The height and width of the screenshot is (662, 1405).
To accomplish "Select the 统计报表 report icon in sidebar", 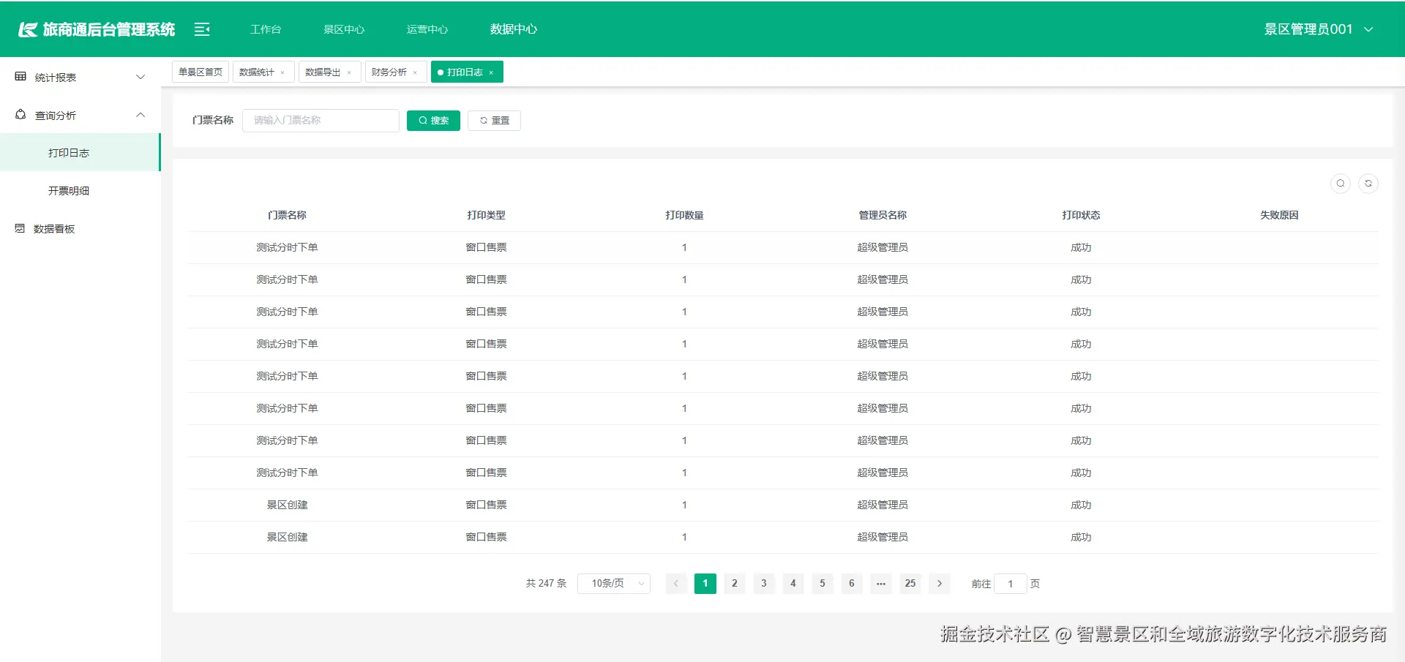I will 20,76.
